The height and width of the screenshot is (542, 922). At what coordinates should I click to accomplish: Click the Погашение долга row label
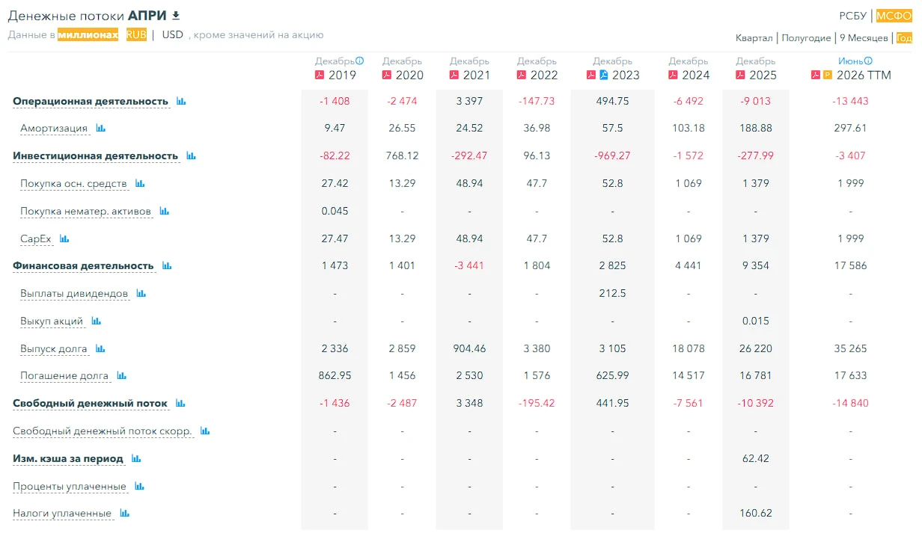(x=64, y=376)
